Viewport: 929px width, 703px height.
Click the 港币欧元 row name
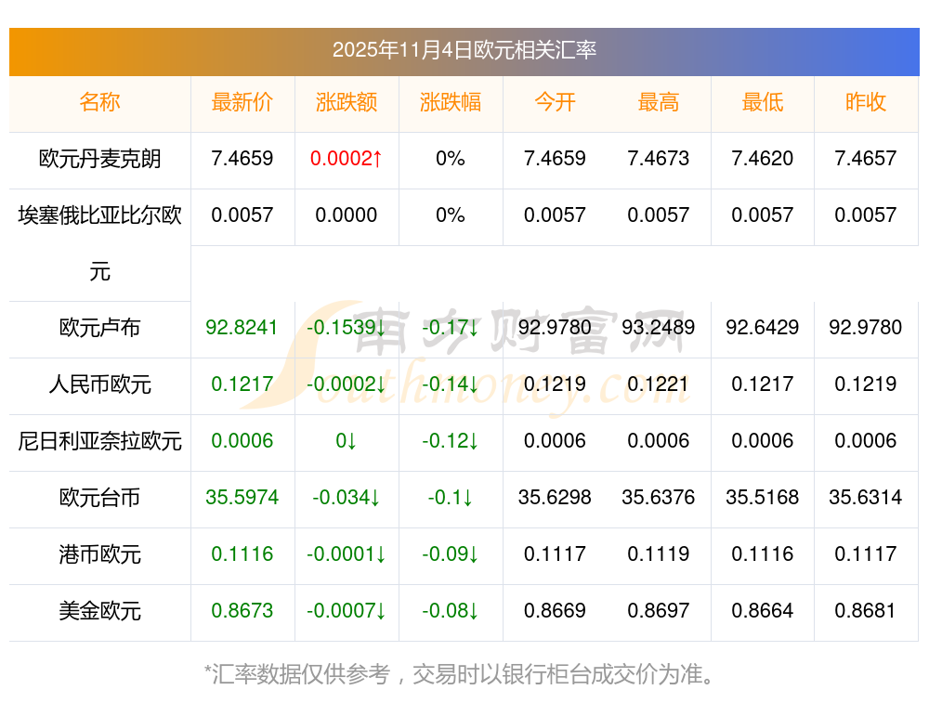point(99,554)
